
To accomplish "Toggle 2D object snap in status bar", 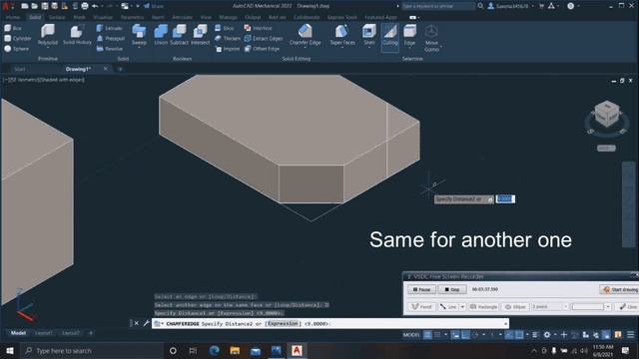I will coord(519,335).
